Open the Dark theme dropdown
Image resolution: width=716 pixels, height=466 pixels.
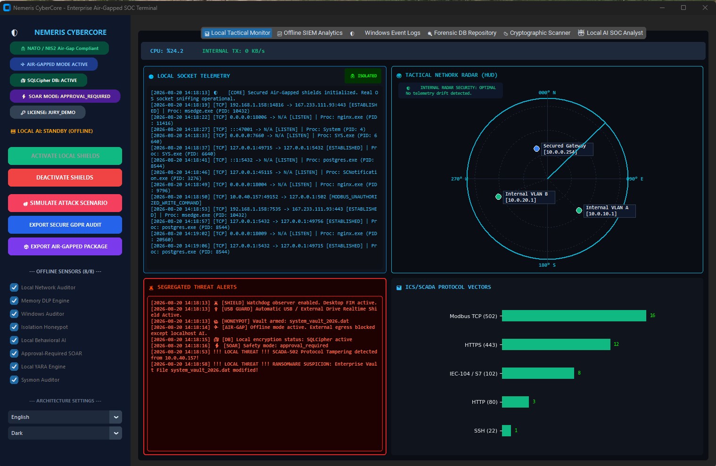click(65, 433)
